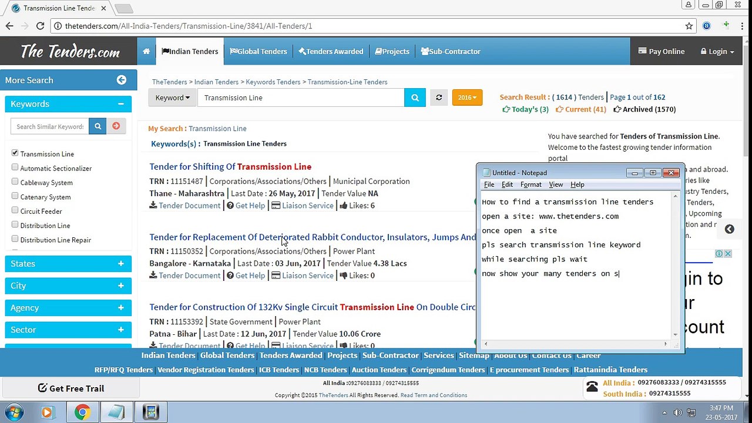Image resolution: width=752 pixels, height=423 pixels.
Task: Check the Distribution Line Repair checkbox
Action: coord(15,239)
